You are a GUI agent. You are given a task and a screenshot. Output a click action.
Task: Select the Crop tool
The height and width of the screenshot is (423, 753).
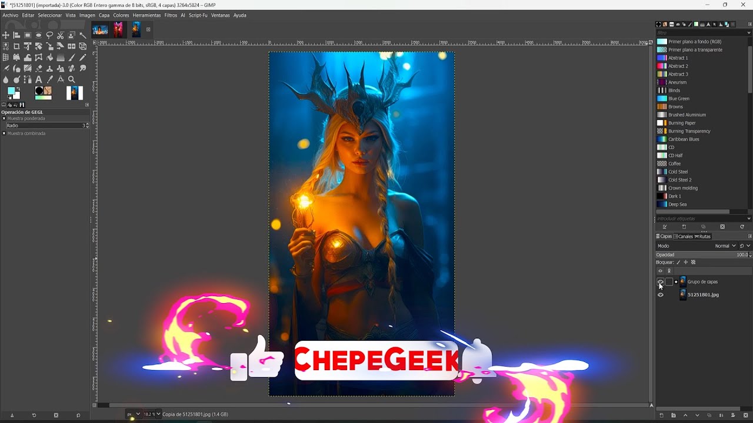pos(16,46)
